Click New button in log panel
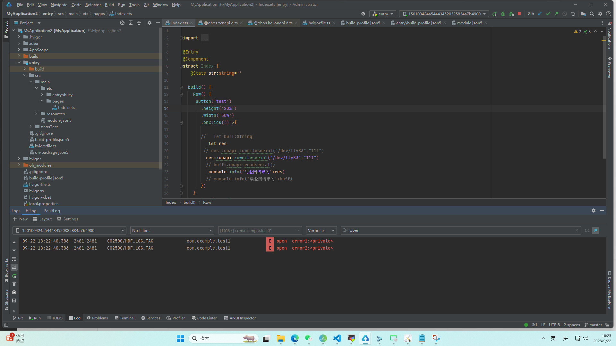Screen dimensions: 616x346 [20, 219]
